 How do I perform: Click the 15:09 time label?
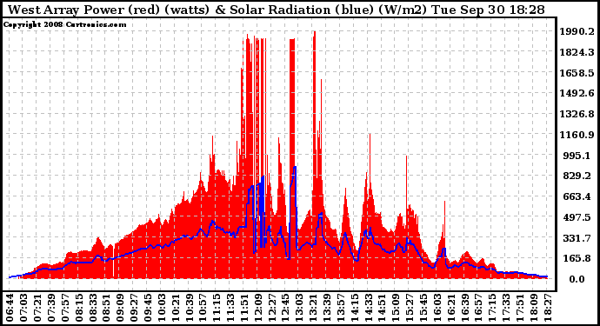396,308
